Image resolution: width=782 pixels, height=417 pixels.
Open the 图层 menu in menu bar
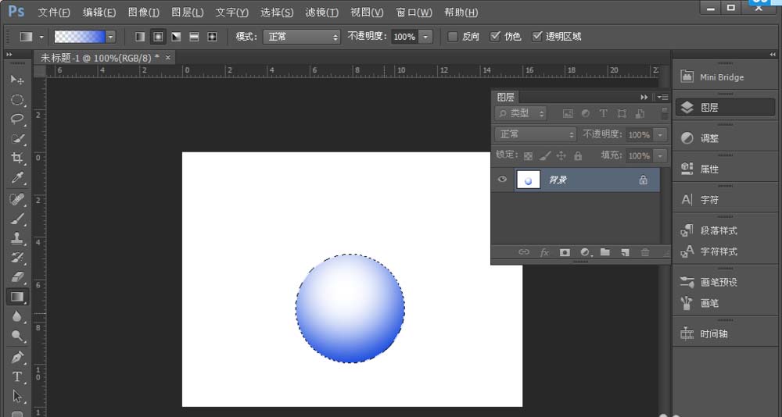pos(187,12)
